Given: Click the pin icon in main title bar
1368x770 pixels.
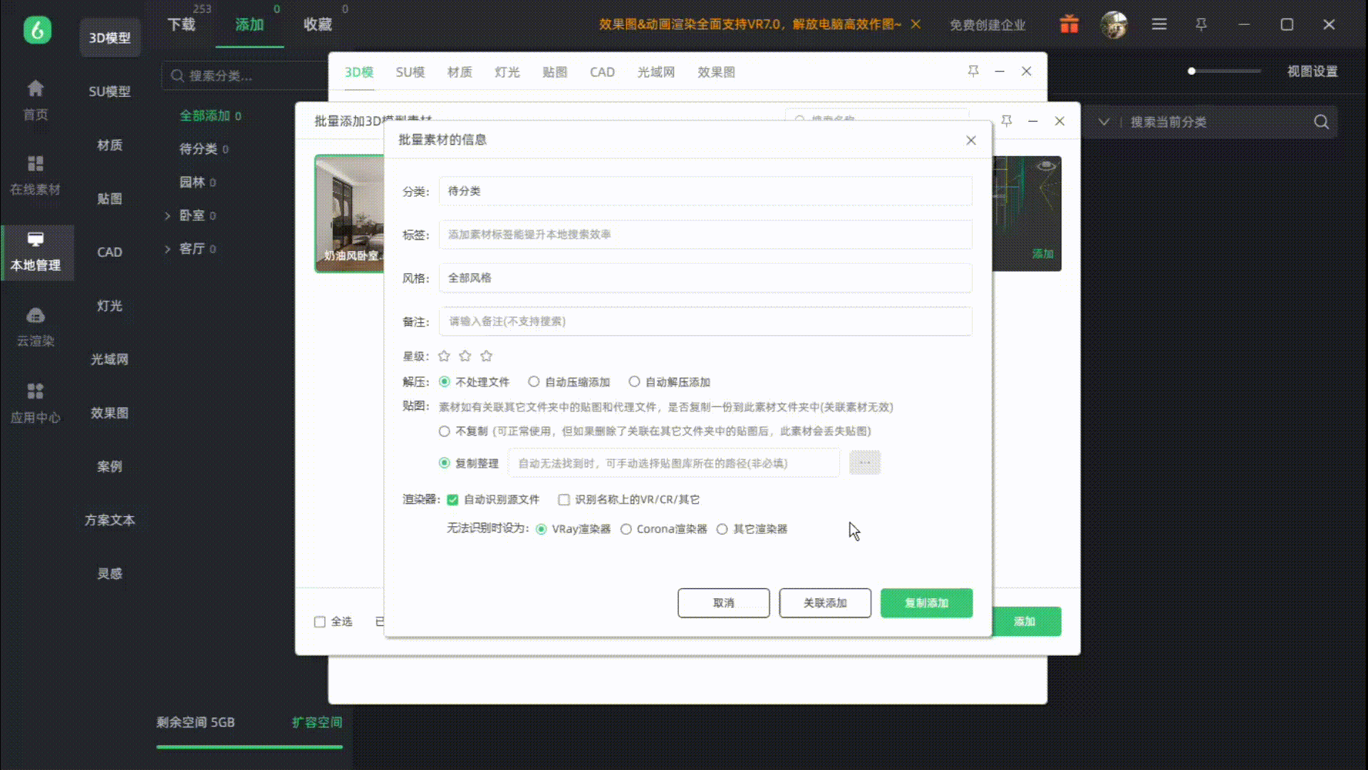Looking at the screenshot, I should 1201,24.
